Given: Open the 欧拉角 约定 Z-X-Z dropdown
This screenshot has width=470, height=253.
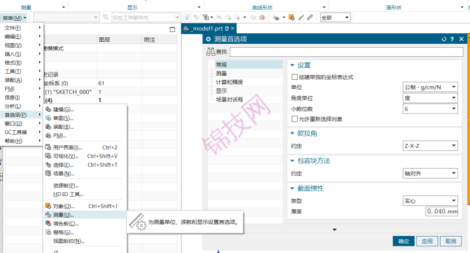Looking at the screenshot, I should 430,146.
